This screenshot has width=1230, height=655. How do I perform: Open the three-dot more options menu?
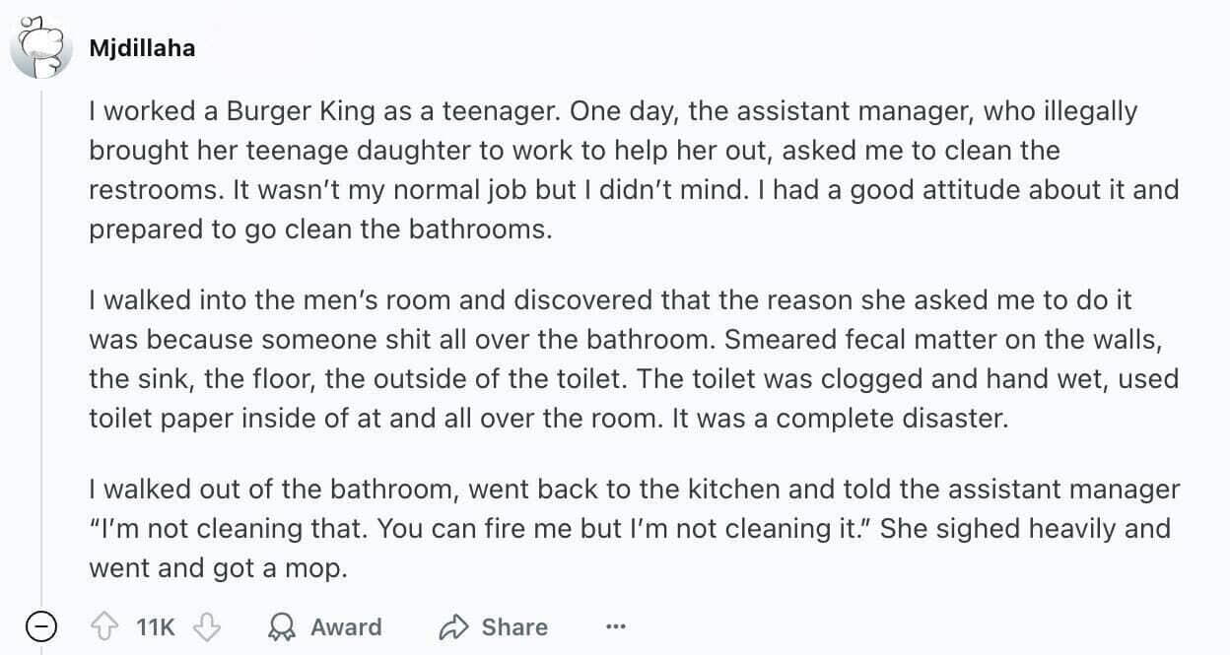coord(616,626)
